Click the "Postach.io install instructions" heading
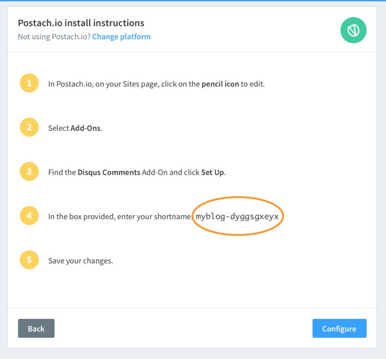The image size is (386, 359). [x=81, y=23]
